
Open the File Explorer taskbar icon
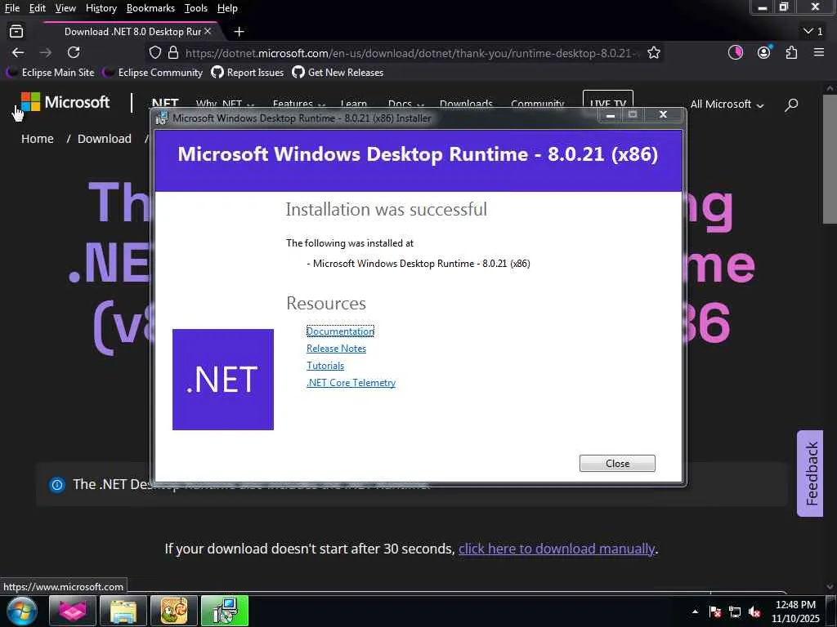[x=123, y=611]
